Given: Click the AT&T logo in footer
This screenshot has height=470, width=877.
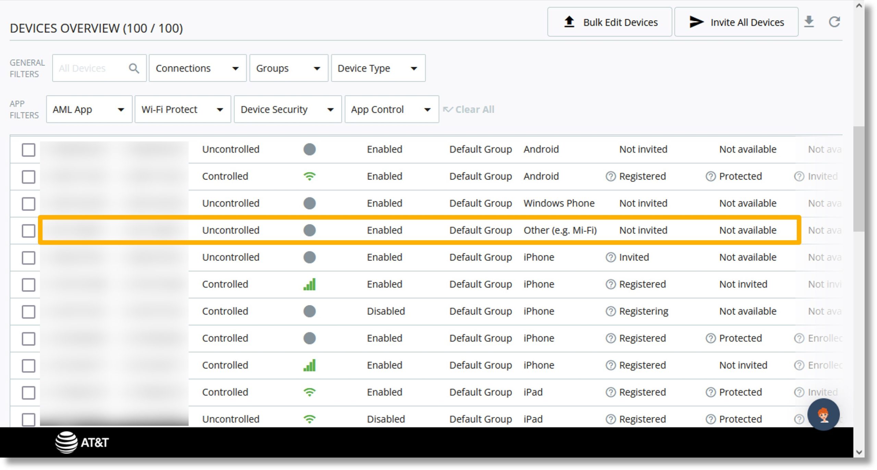Looking at the screenshot, I should (82, 442).
